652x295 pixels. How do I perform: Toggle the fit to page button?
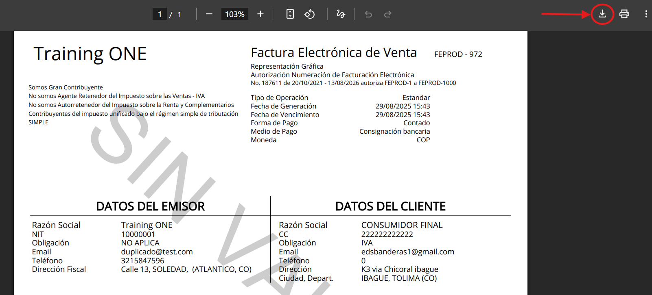coord(290,14)
